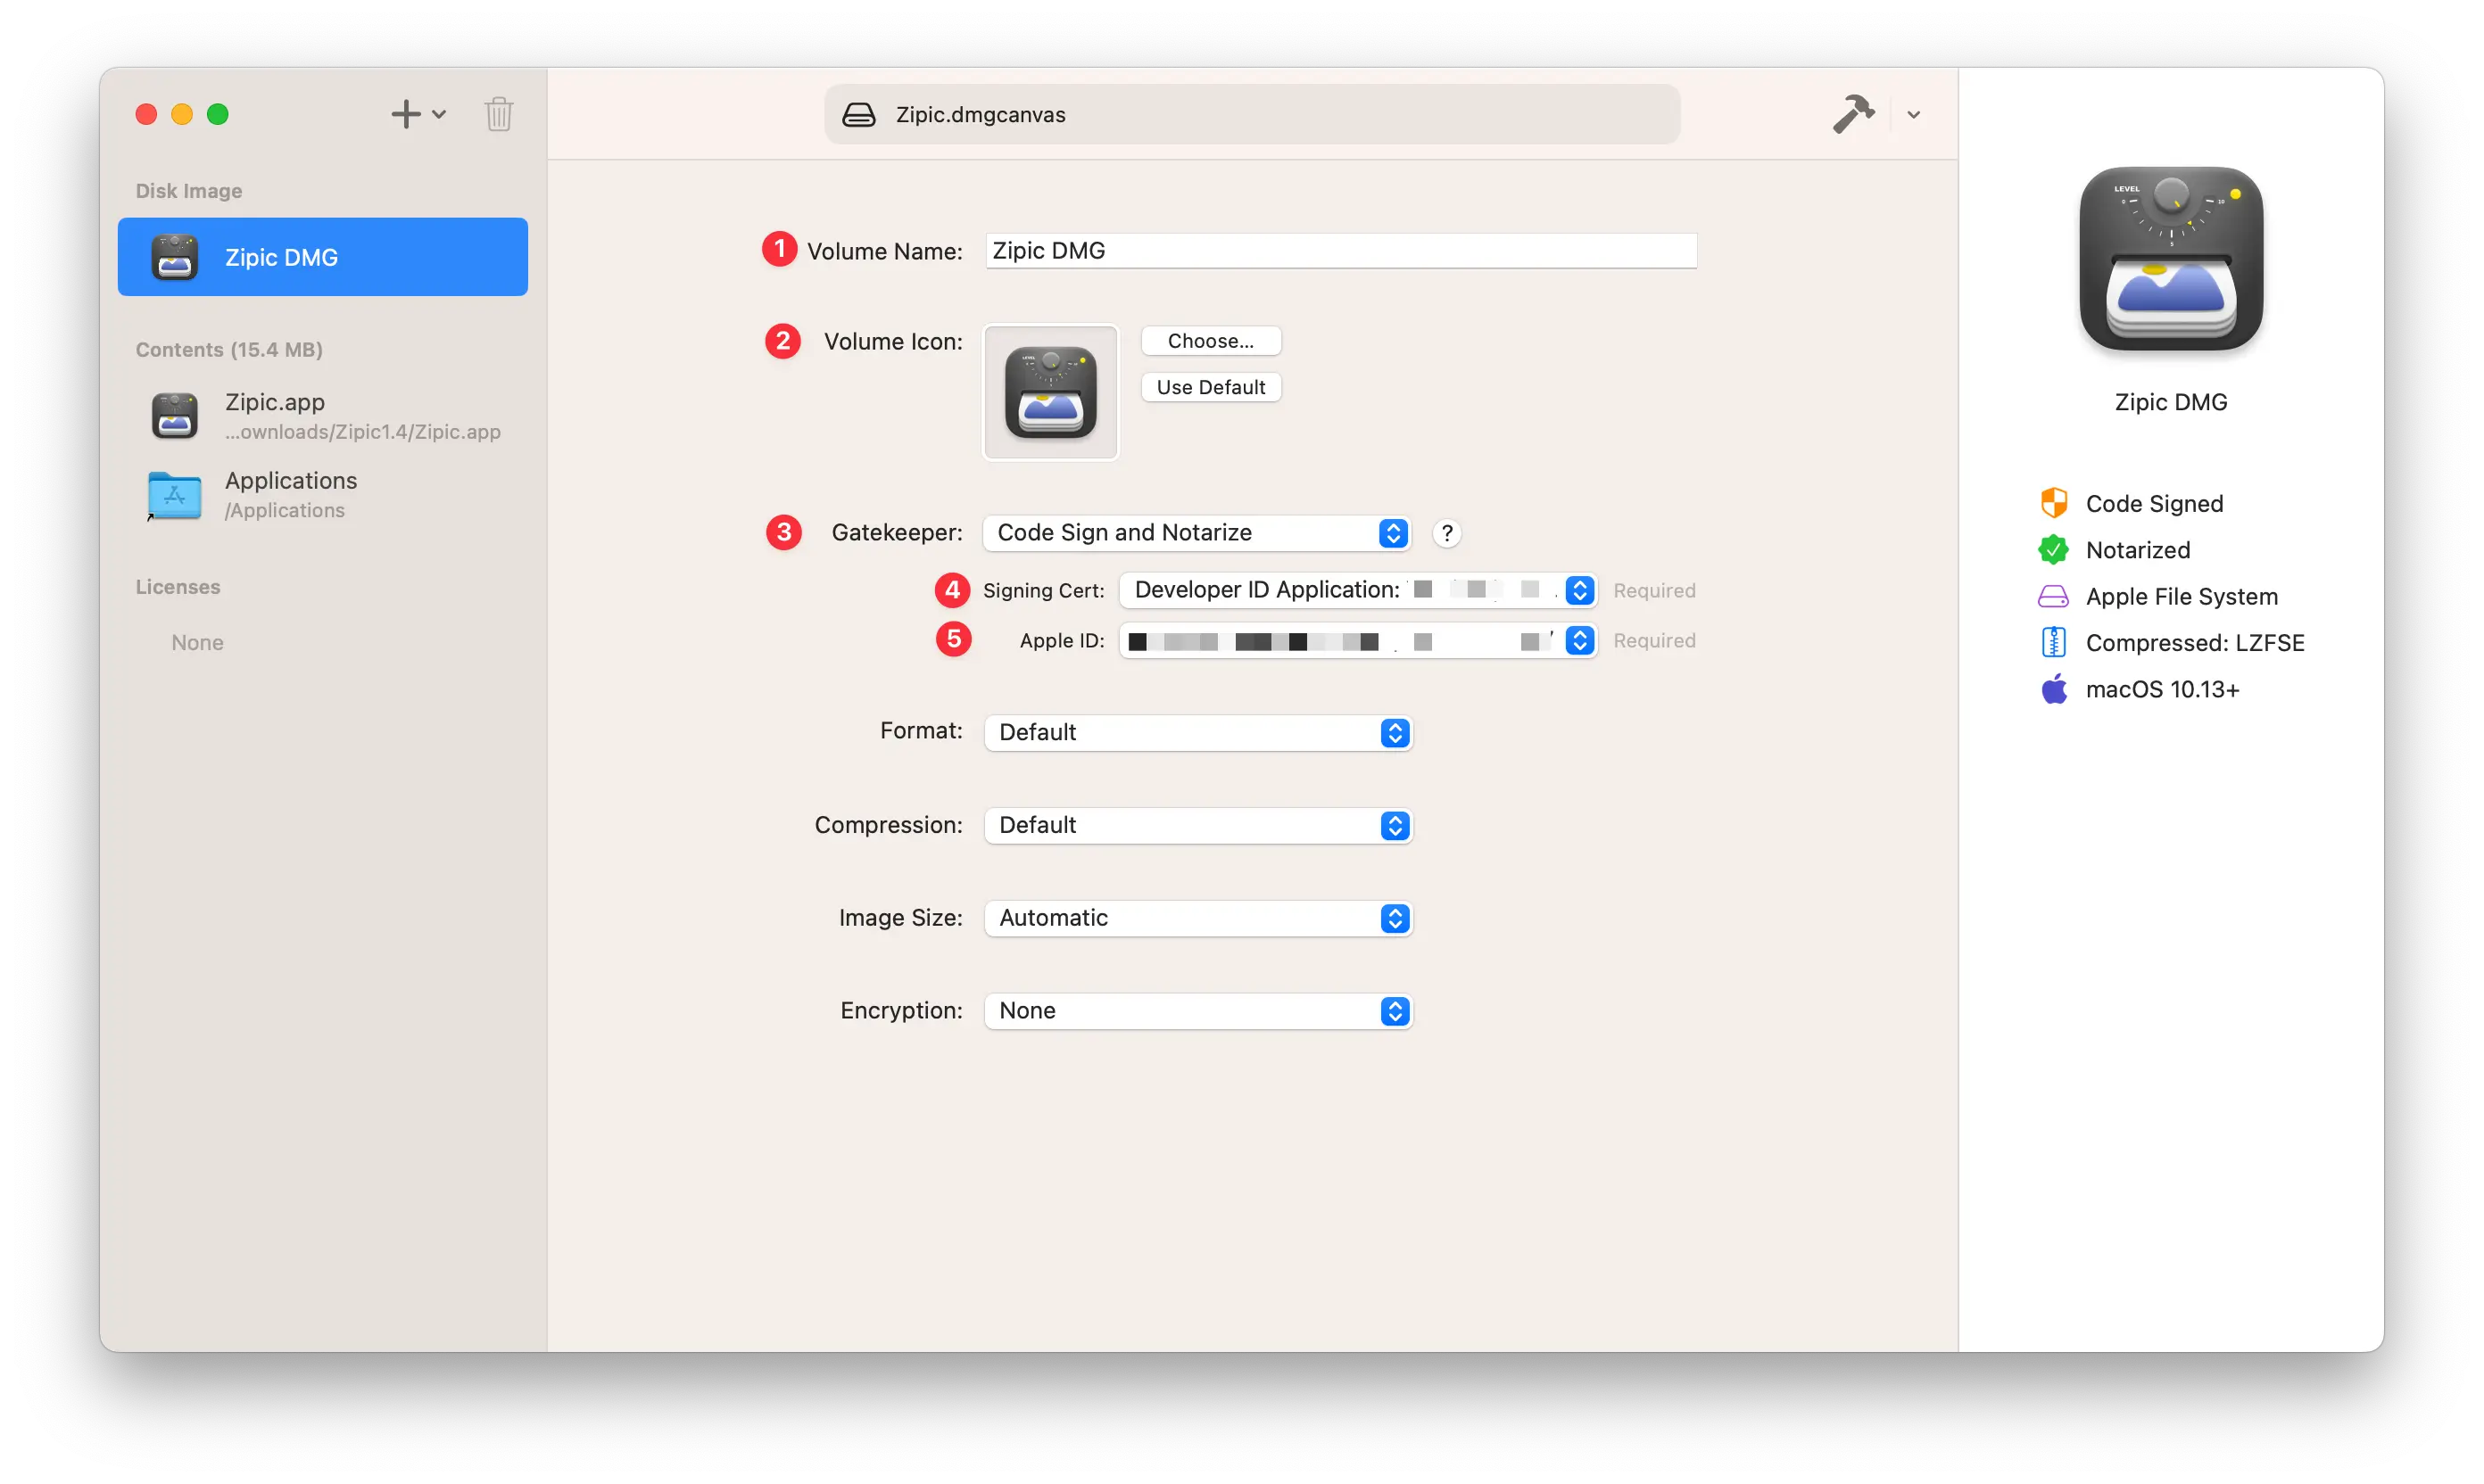Open the Format dropdown
Image resolution: width=2484 pixels, height=1484 pixels.
(x=1197, y=733)
